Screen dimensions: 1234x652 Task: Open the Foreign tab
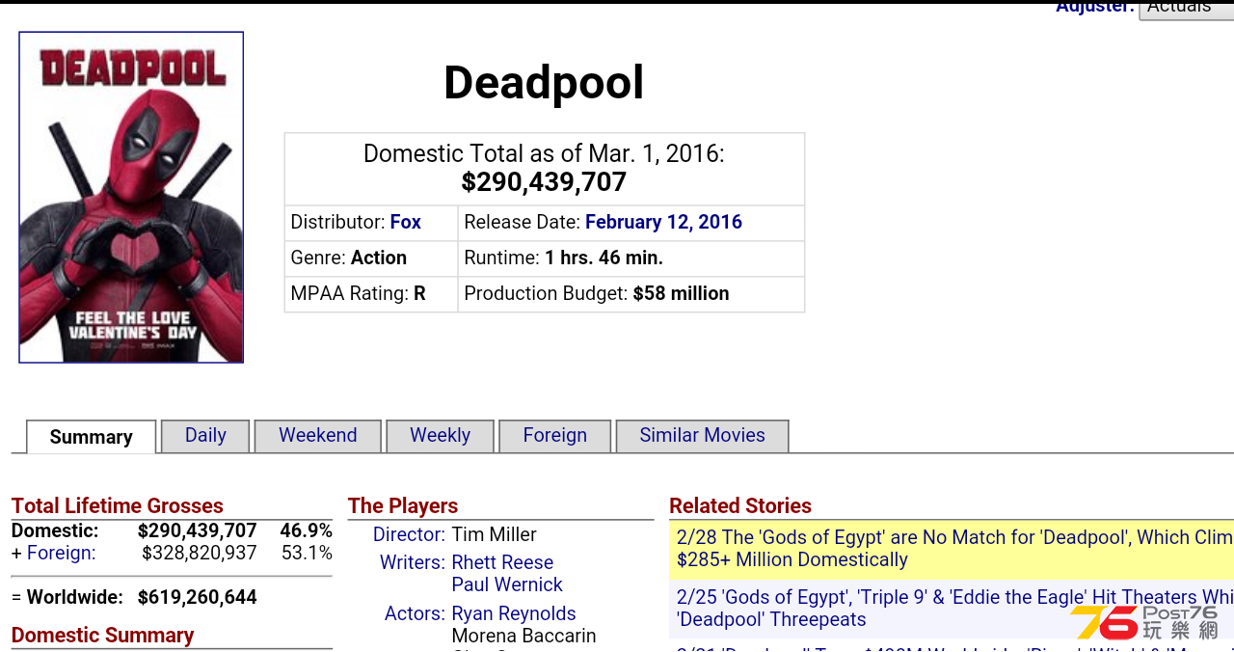click(555, 436)
